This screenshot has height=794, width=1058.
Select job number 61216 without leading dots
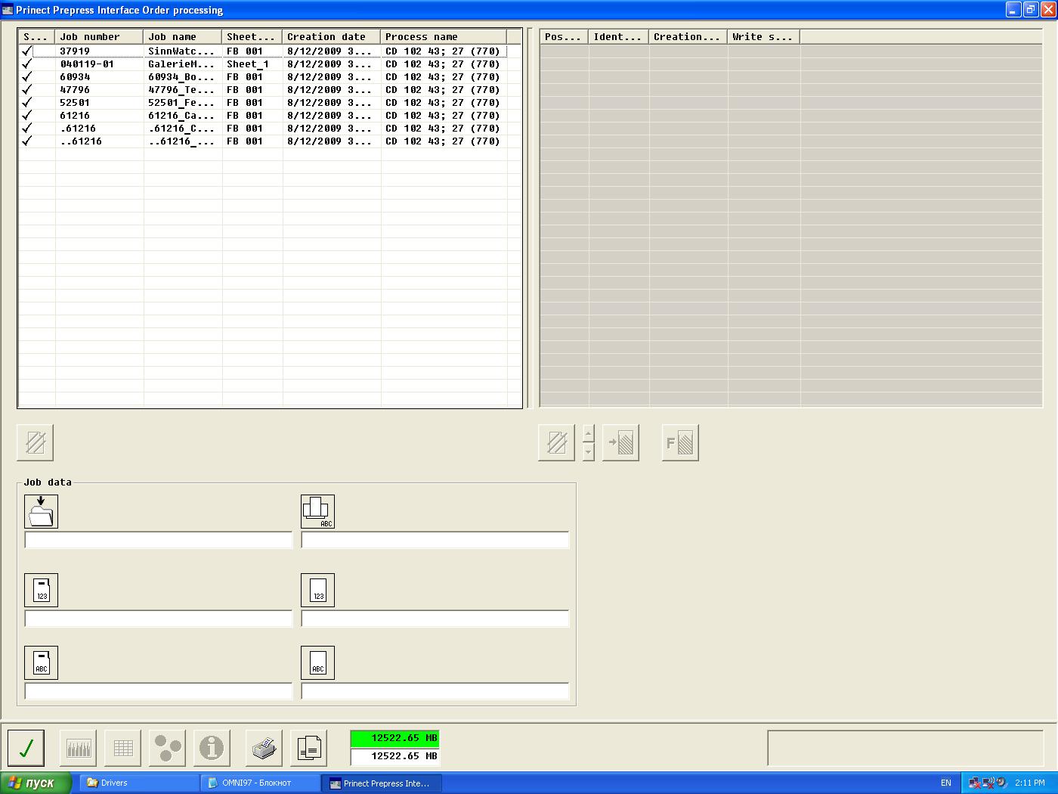(75, 116)
